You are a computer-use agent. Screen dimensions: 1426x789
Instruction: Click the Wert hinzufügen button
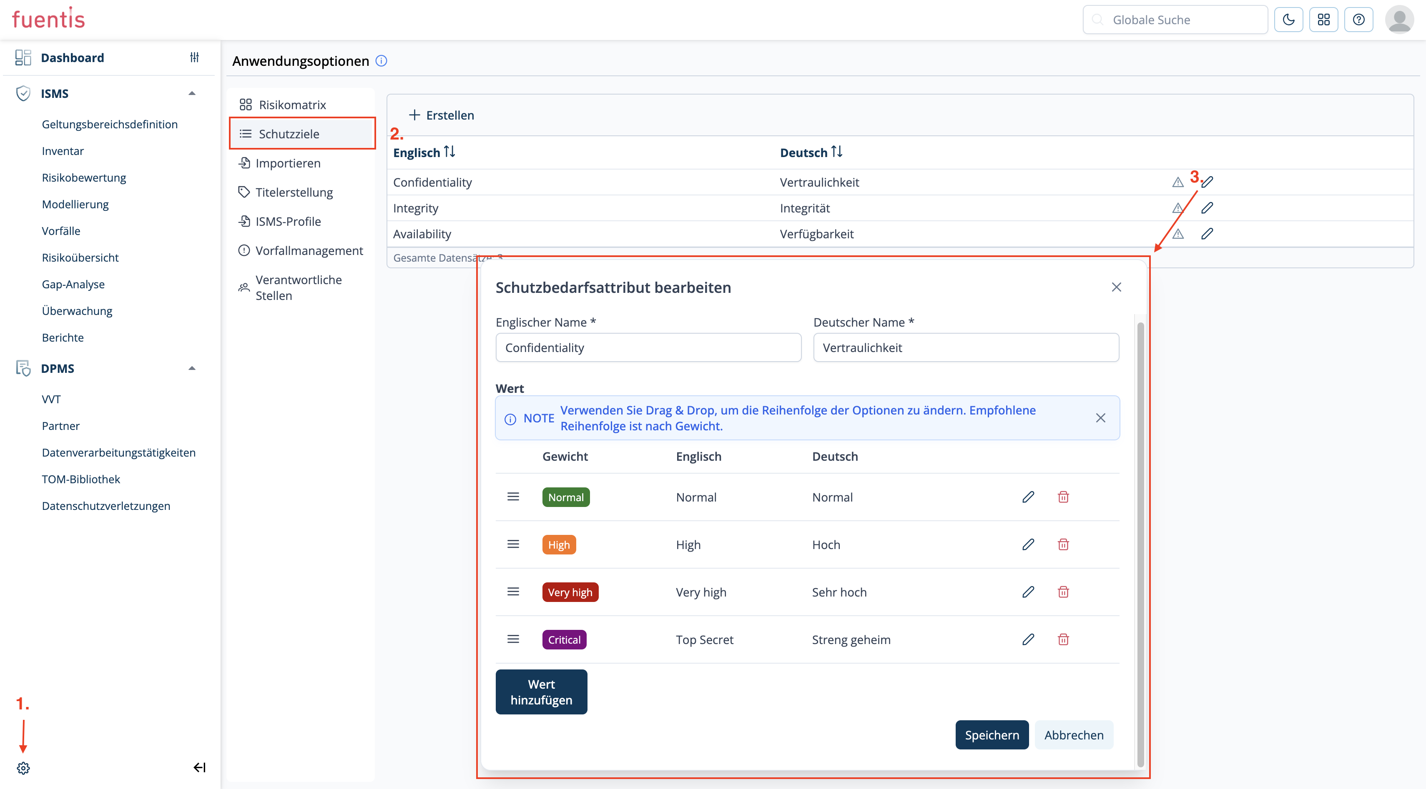(x=541, y=692)
